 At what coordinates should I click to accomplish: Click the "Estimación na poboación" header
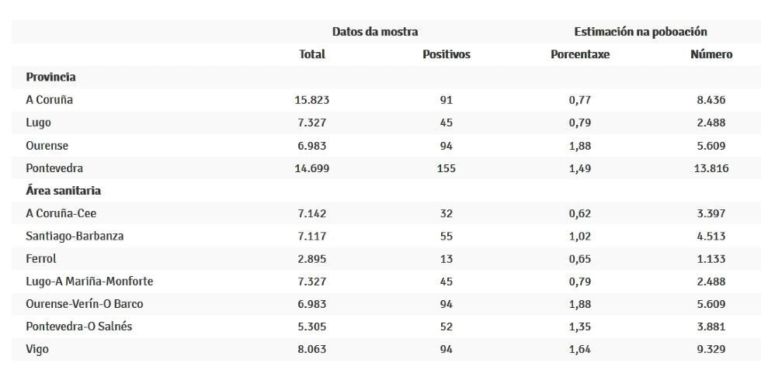(641, 32)
